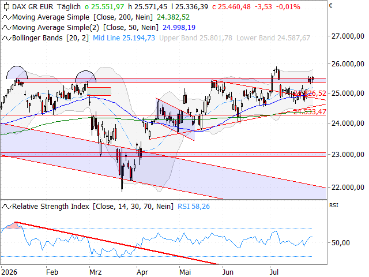
Task: Click the percentage change -0,01%
Action: [288, 7]
